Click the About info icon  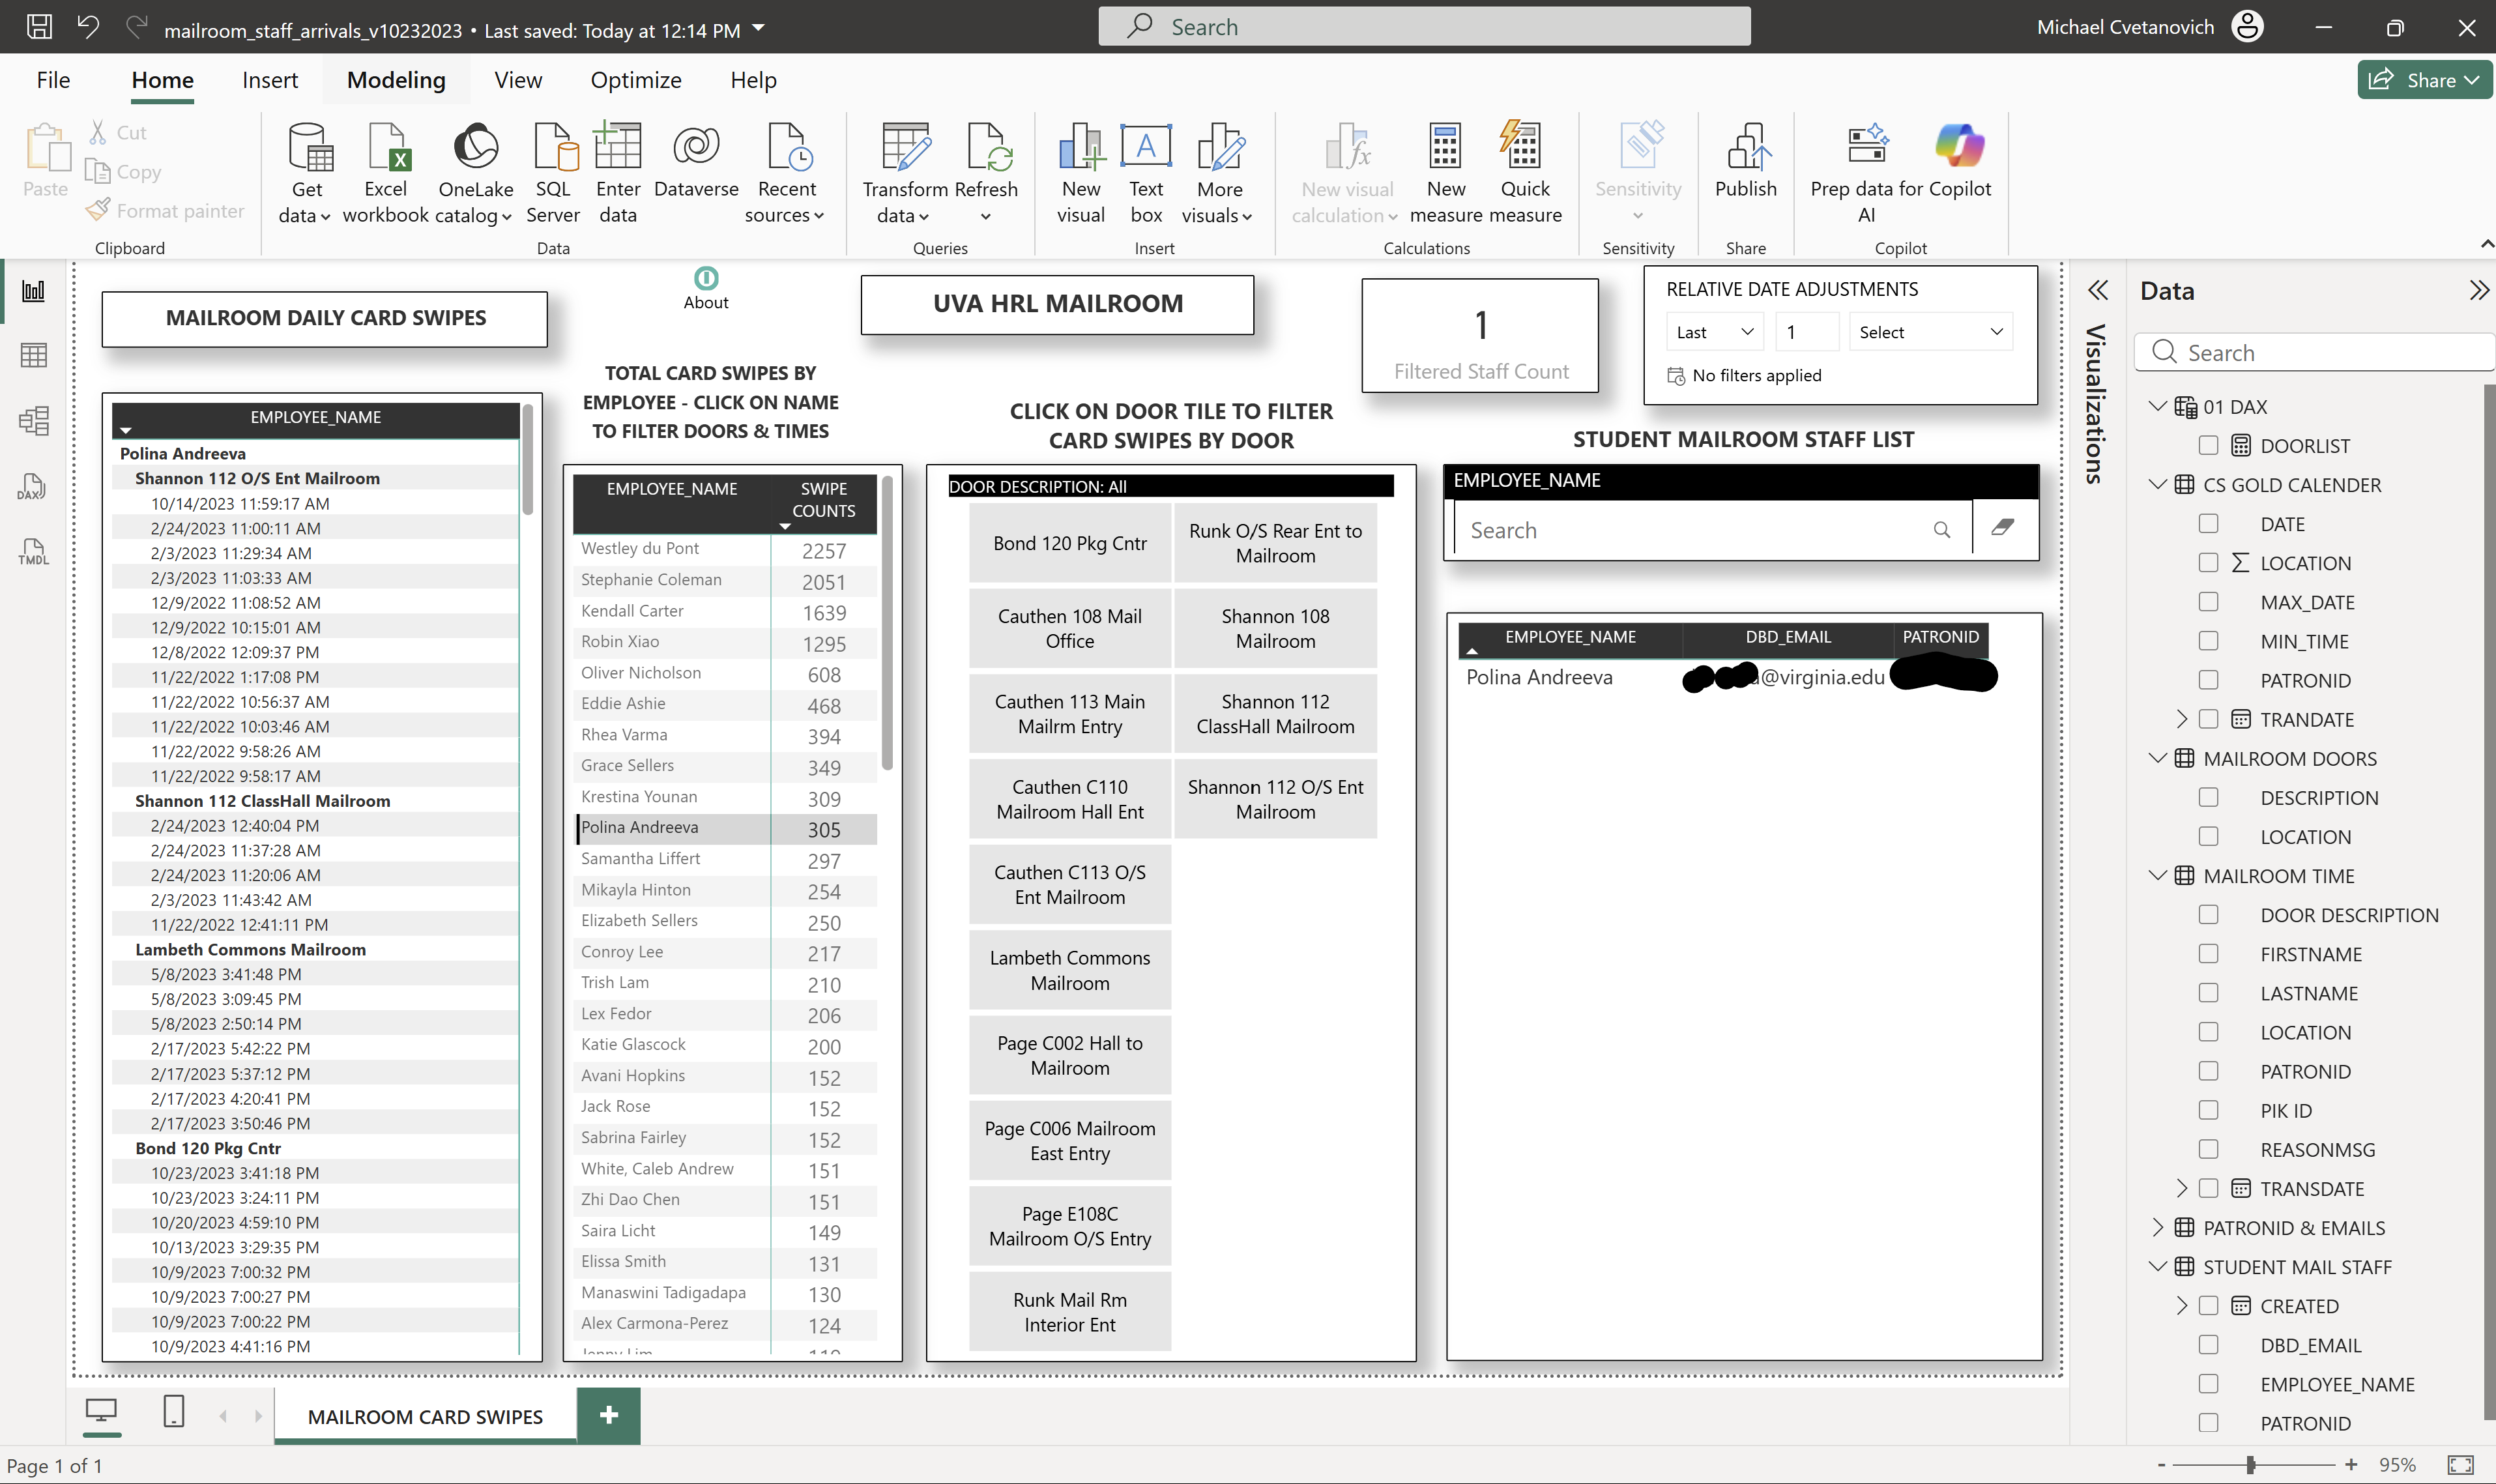(706, 278)
